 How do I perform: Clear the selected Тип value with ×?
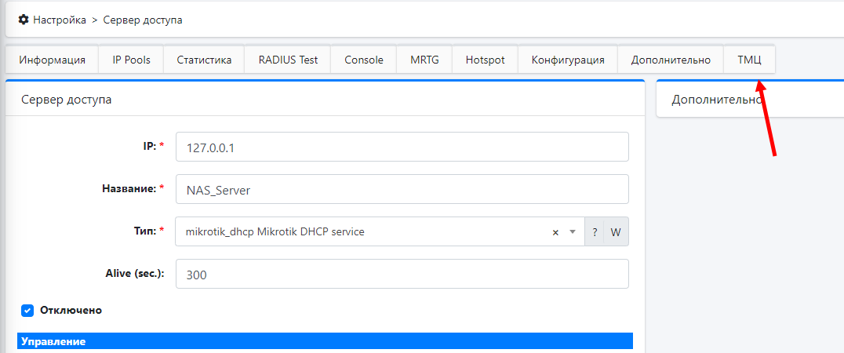555,232
